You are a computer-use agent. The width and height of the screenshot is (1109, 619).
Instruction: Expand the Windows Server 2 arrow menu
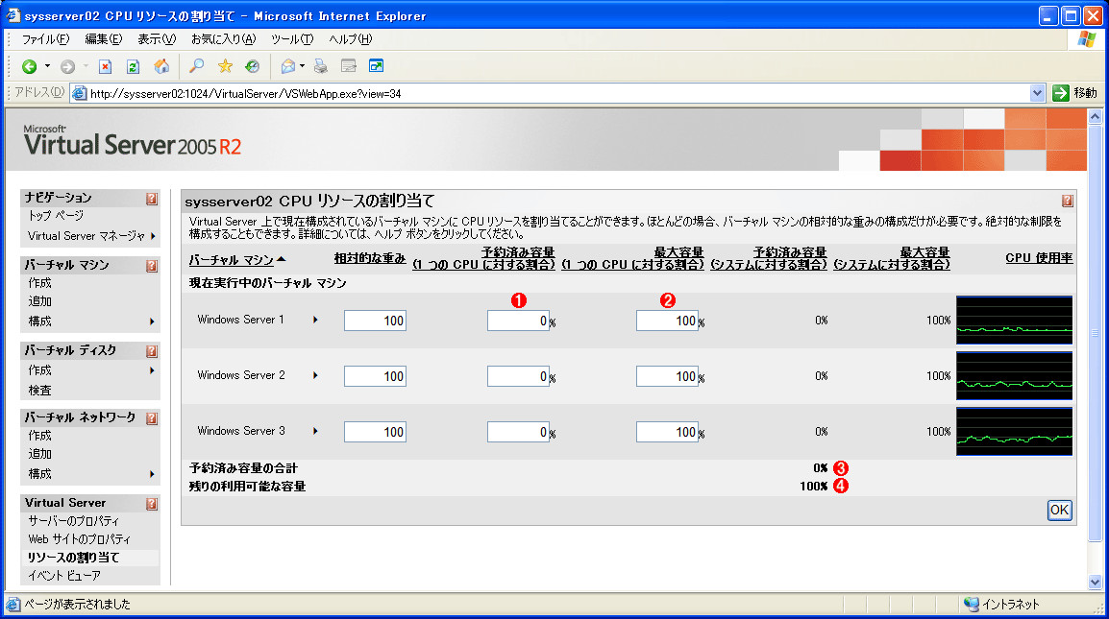315,375
